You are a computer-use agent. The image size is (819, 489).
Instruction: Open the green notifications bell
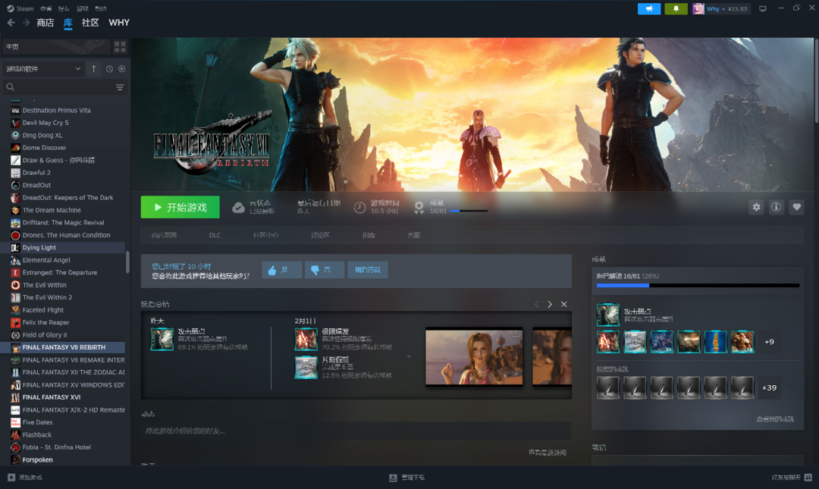[x=676, y=9]
